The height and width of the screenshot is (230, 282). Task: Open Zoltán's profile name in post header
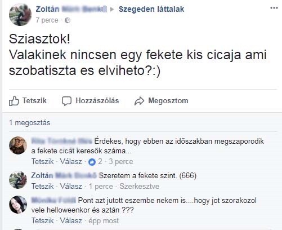point(71,9)
